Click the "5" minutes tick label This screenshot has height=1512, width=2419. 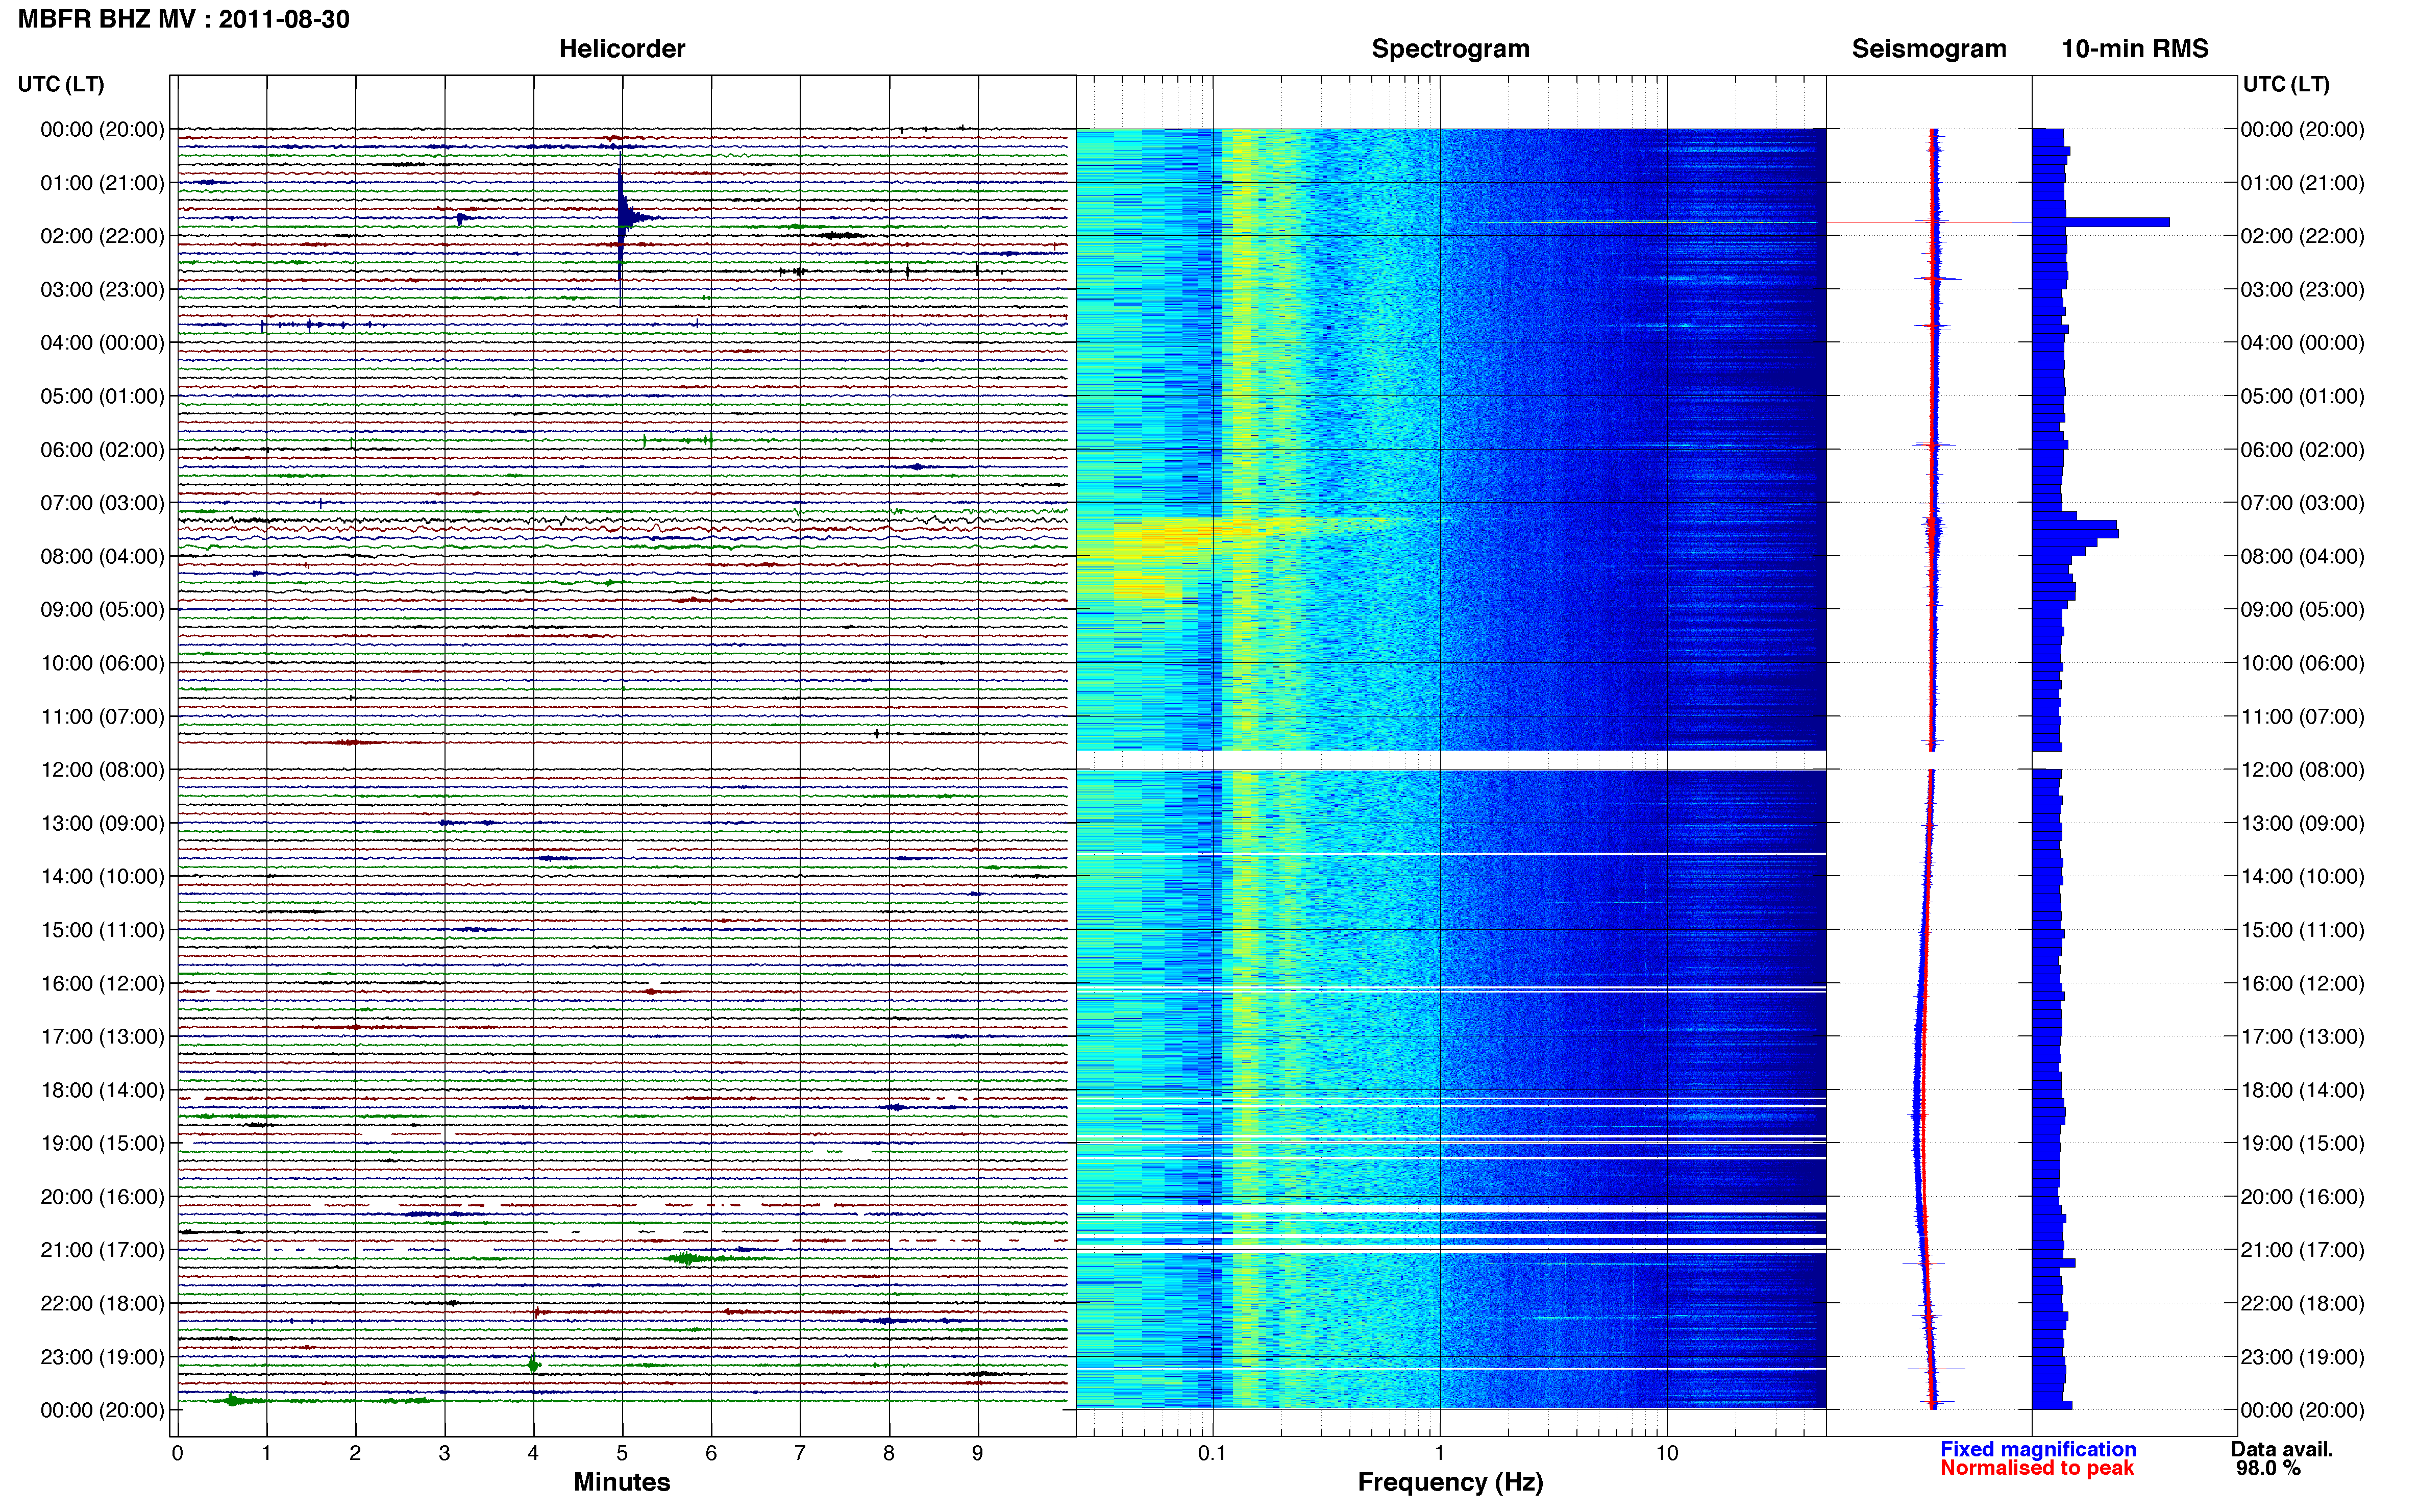click(x=622, y=1453)
